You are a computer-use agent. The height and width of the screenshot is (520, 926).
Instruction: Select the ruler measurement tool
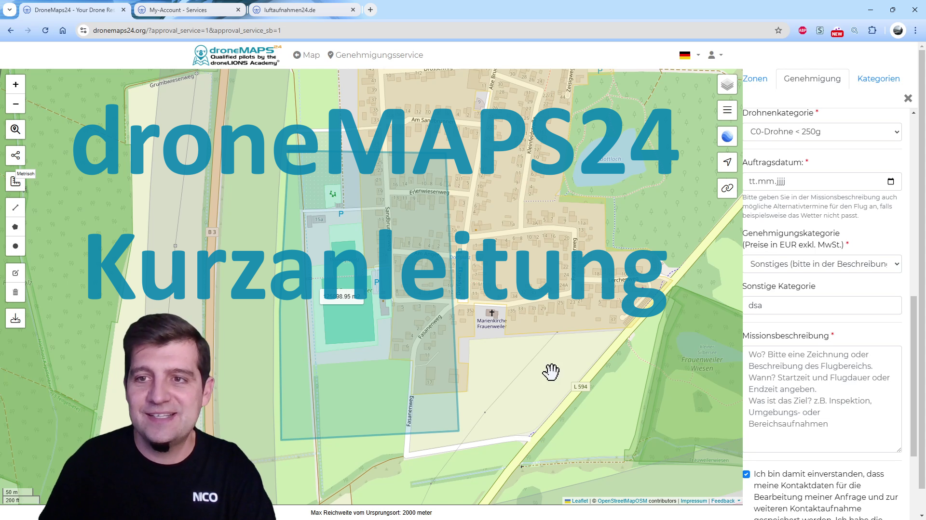15,182
